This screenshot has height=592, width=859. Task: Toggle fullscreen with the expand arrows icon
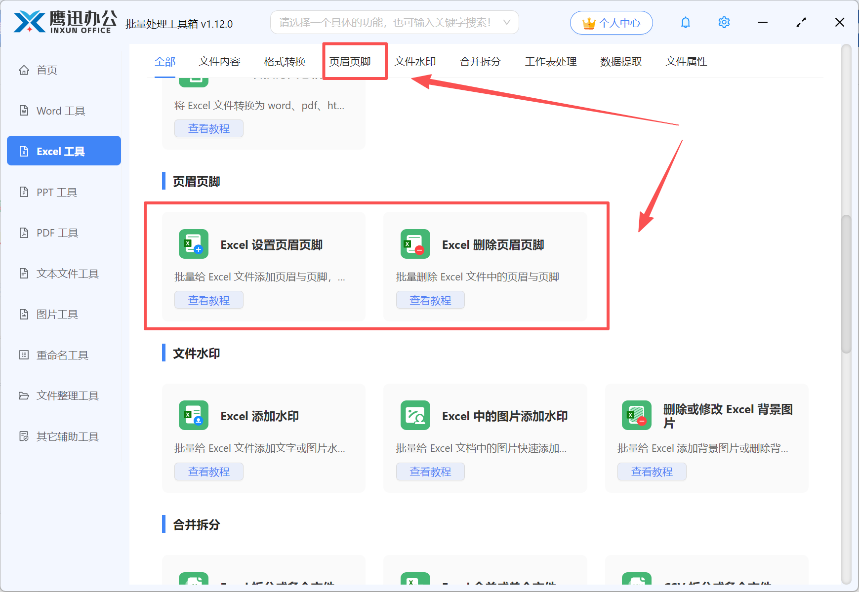(801, 23)
